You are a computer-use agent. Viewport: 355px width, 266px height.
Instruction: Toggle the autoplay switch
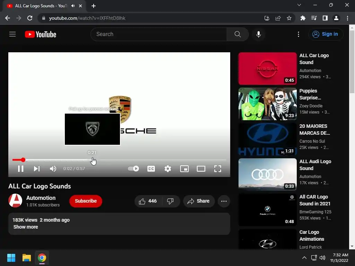tap(133, 169)
